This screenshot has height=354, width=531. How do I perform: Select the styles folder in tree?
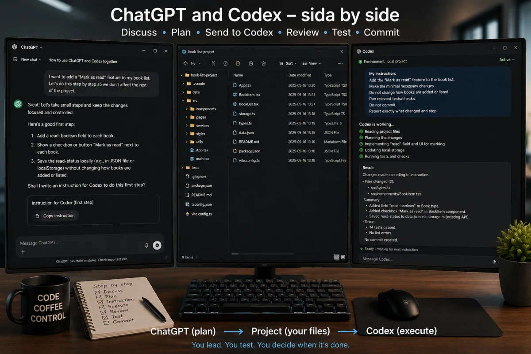(198, 134)
